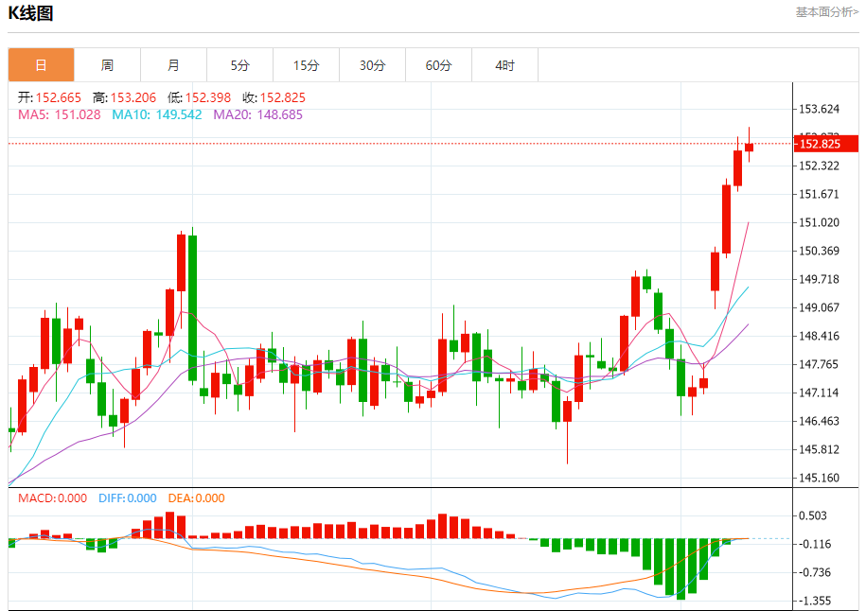Click the MACD:0.000 label
Screen dimensions: 866x611
point(52,498)
